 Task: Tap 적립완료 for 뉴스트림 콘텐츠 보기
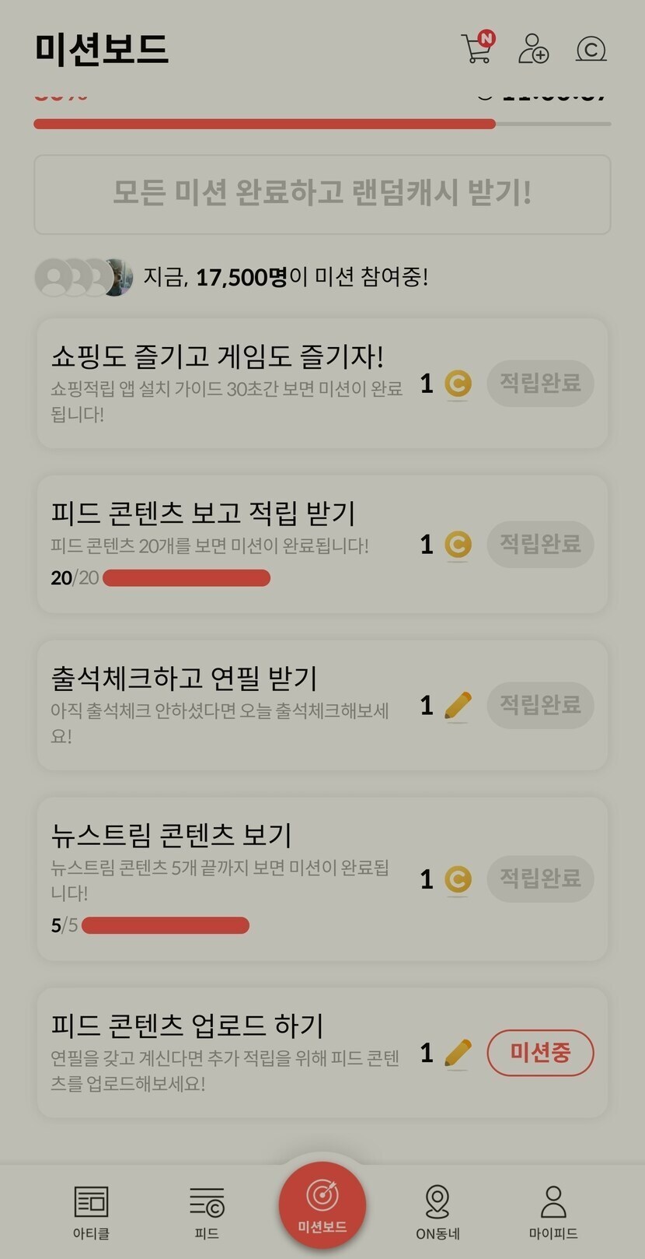[540, 879]
